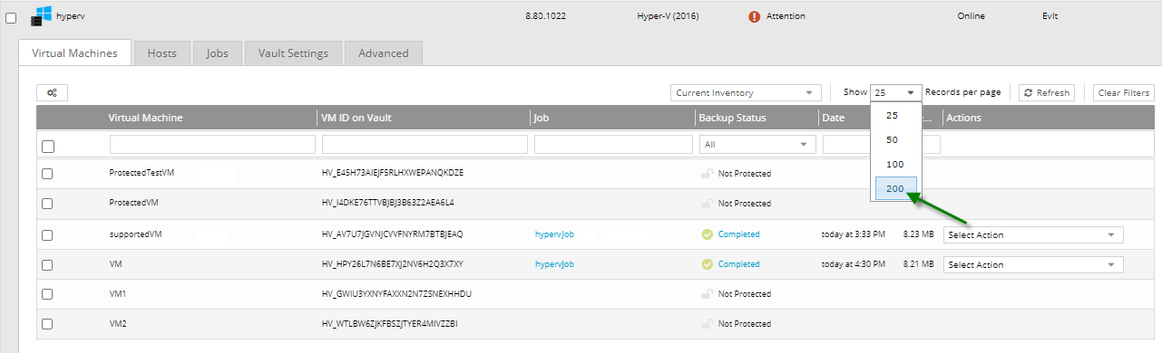Click the Clear Filters button
The image size is (1162, 353).
tap(1123, 92)
